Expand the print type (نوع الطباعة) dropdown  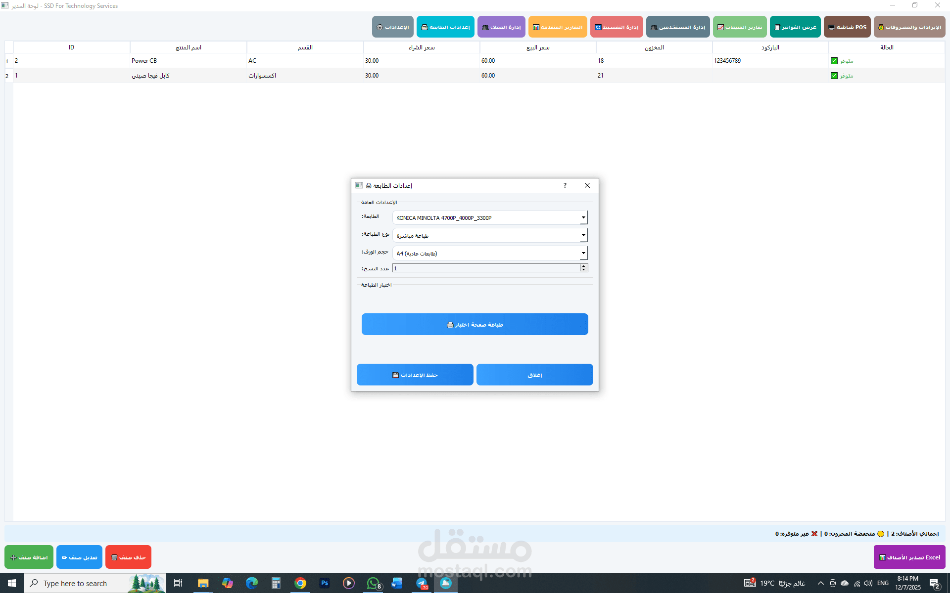click(x=583, y=236)
